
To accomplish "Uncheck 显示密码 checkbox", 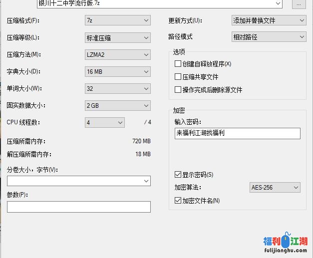I will click(x=178, y=175).
